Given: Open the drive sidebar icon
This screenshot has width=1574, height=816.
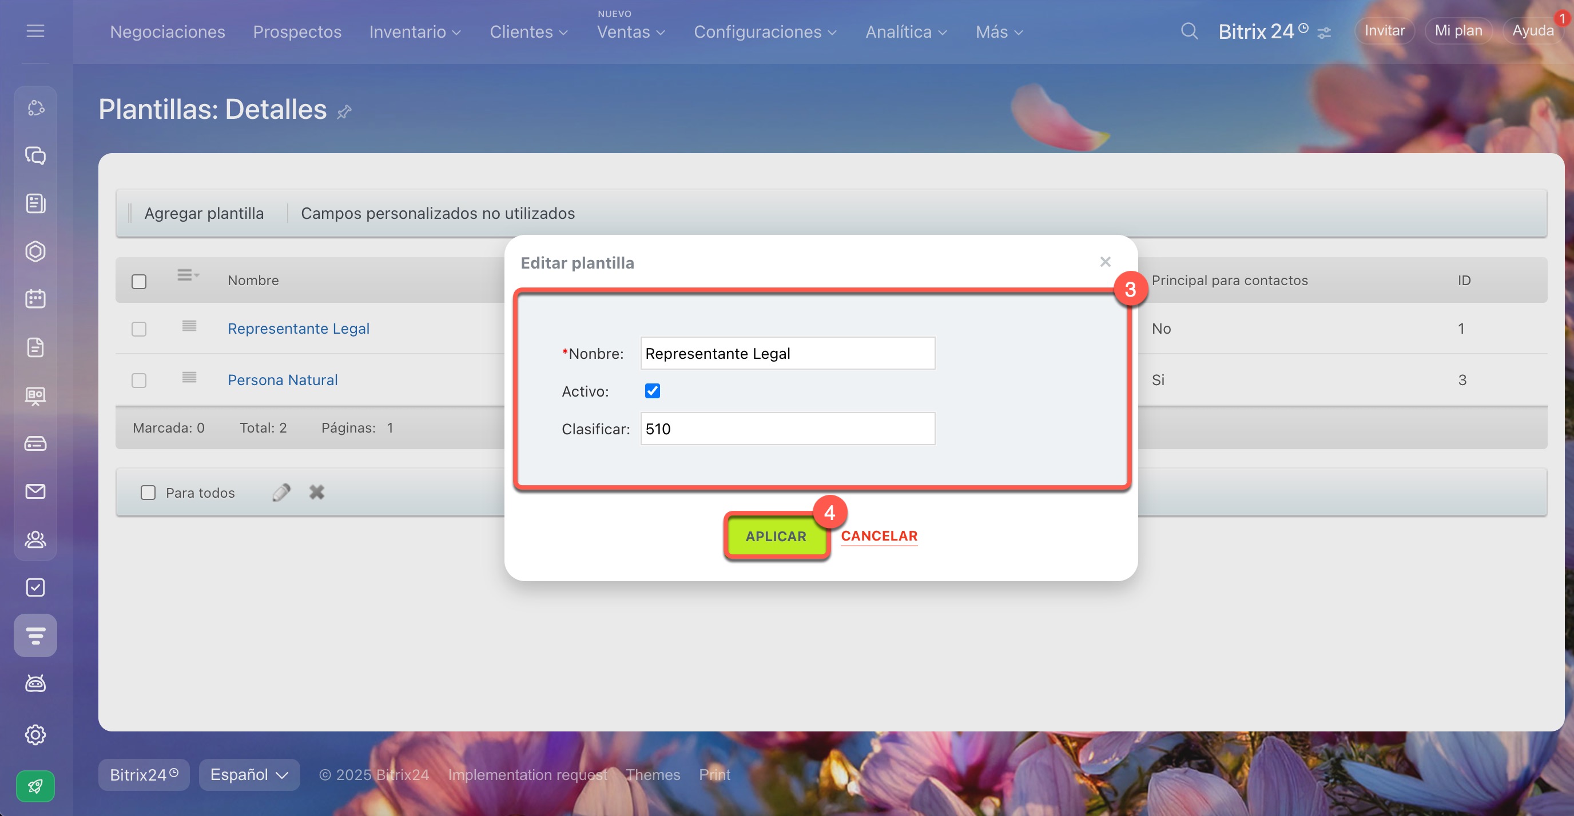Looking at the screenshot, I should (x=35, y=443).
